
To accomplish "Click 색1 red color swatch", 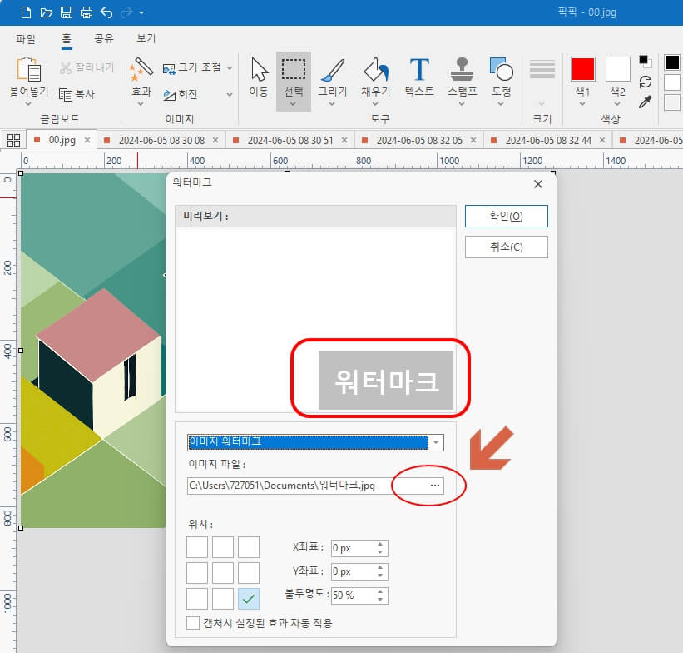I will (x=583, y=69).
